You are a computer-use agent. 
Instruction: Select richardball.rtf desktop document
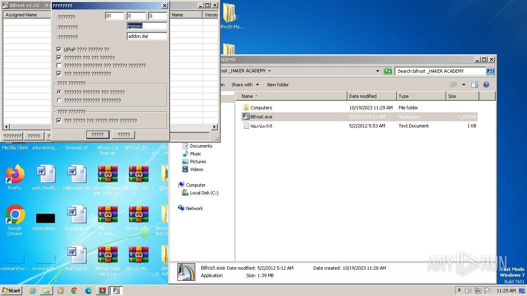tap(77, 218)
